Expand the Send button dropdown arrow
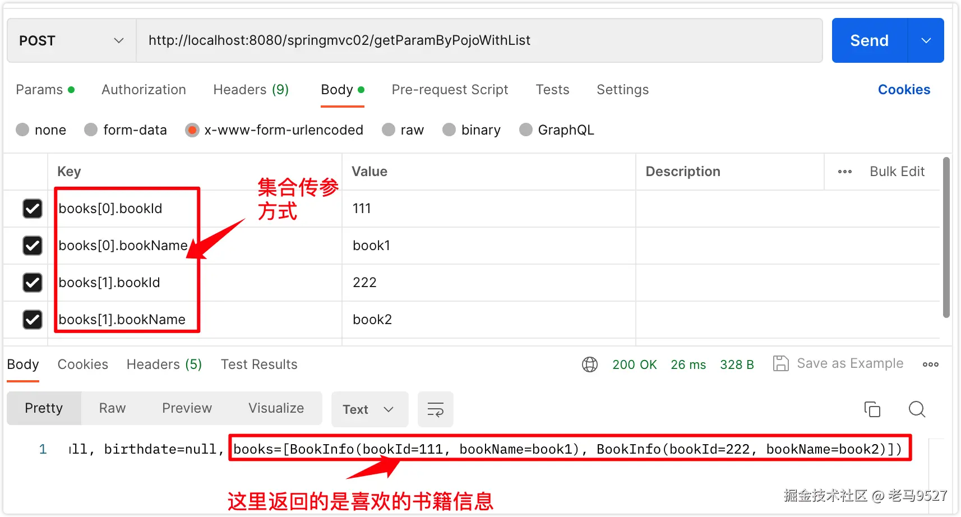This screenshot has height=517, width=961. (926, 40)
